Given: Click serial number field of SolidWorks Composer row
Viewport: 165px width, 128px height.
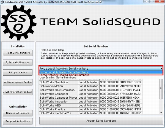Looking at the screenshot, I should point(121,94).
